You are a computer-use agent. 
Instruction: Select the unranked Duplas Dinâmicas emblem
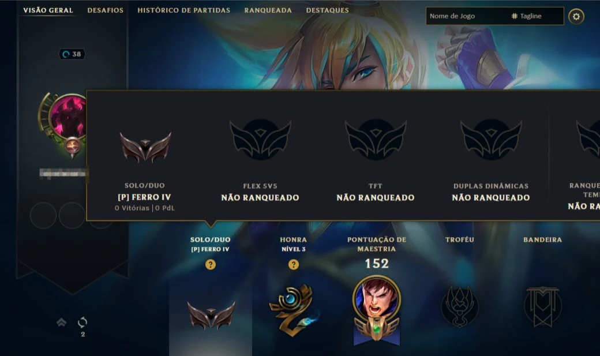click(491, 140)
